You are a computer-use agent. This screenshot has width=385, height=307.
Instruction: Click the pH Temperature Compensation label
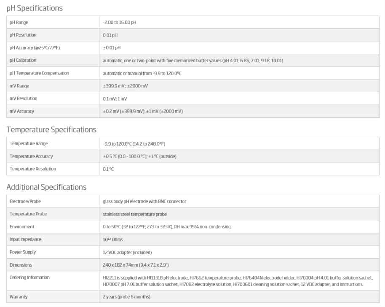[39, 73]
